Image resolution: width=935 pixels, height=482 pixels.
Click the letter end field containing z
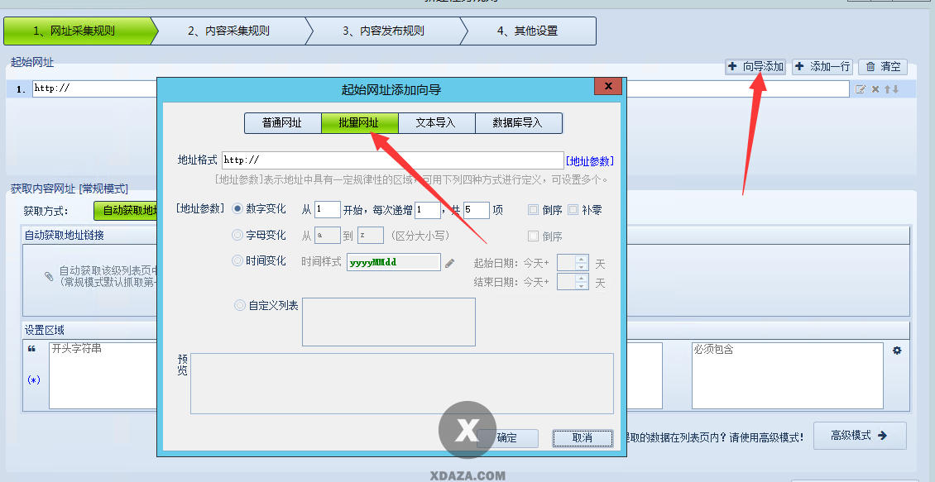[x=371, y=236]
